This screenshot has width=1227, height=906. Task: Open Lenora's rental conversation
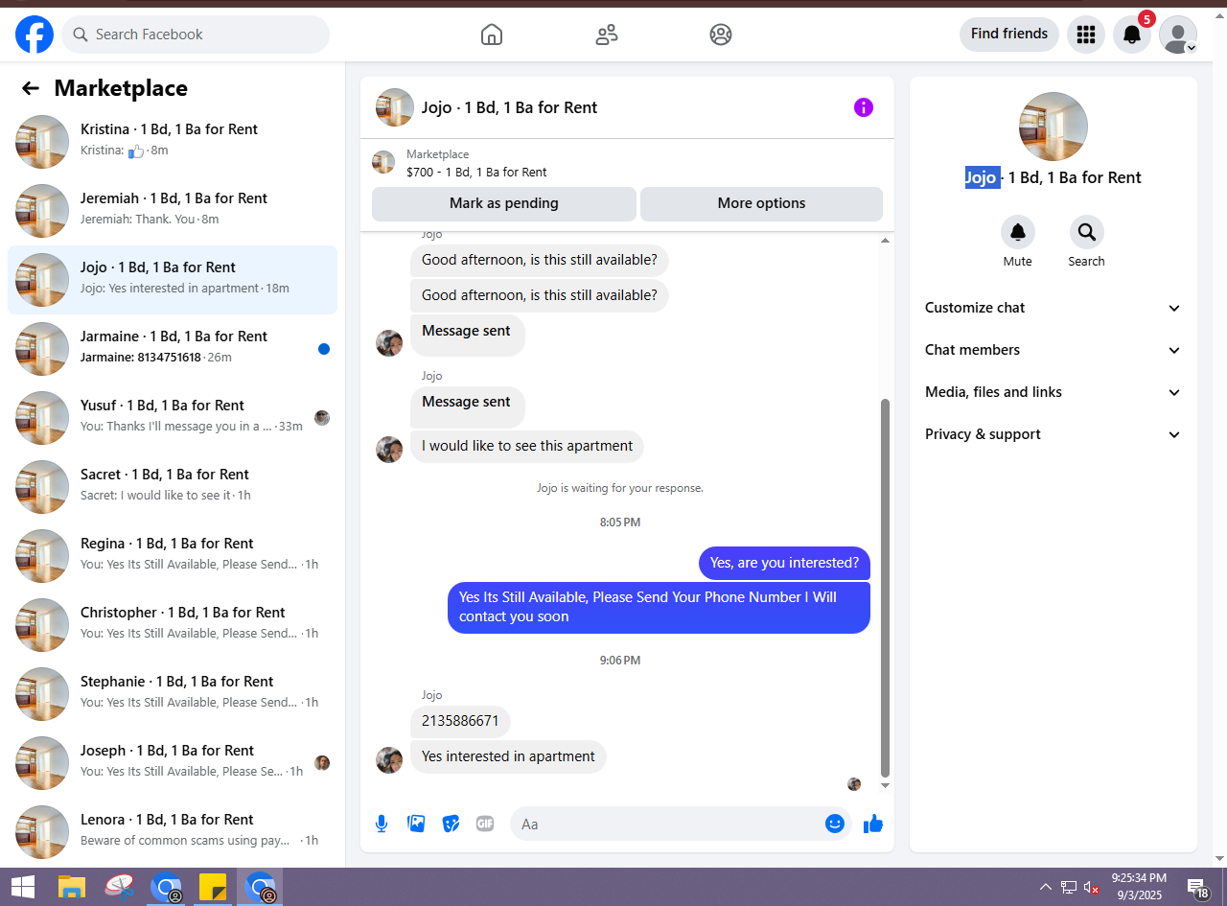pos(173,832)
